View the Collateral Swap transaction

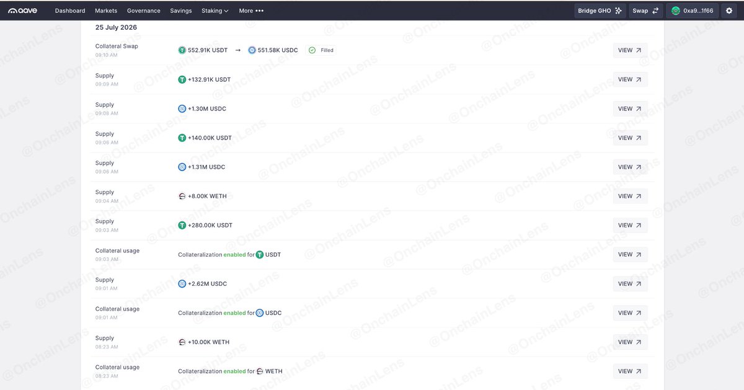[630, 50]
